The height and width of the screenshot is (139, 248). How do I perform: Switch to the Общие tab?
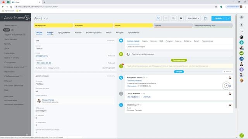39,32
